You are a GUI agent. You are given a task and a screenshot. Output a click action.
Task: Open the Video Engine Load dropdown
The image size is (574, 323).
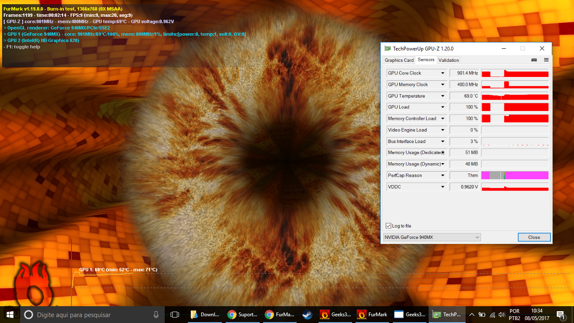(442, 130)
